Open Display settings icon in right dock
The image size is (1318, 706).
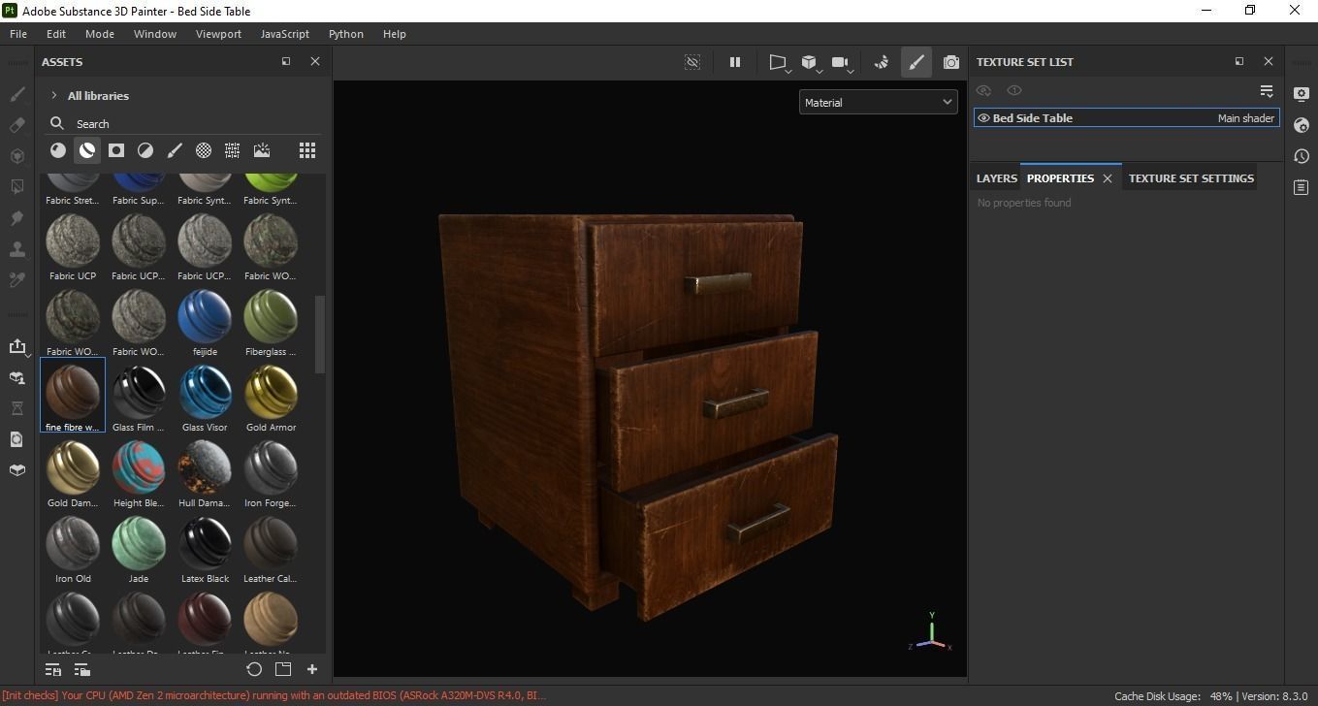coord(1302,94)
